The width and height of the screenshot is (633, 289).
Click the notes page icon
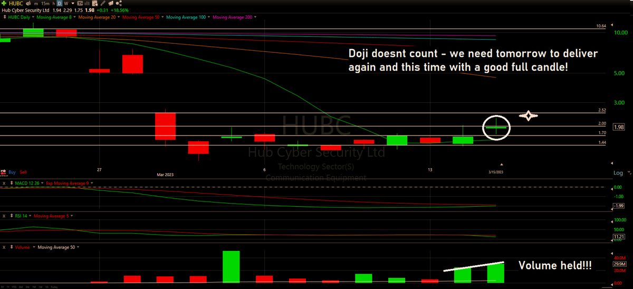pos(111,3)
